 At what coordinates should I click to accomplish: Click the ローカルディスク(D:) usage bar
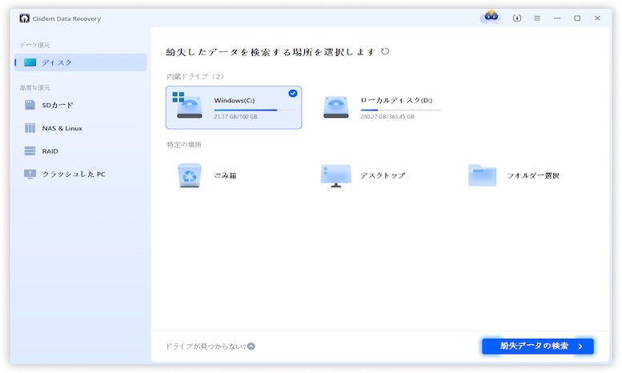pyautogui.click(x=401, y=110)
